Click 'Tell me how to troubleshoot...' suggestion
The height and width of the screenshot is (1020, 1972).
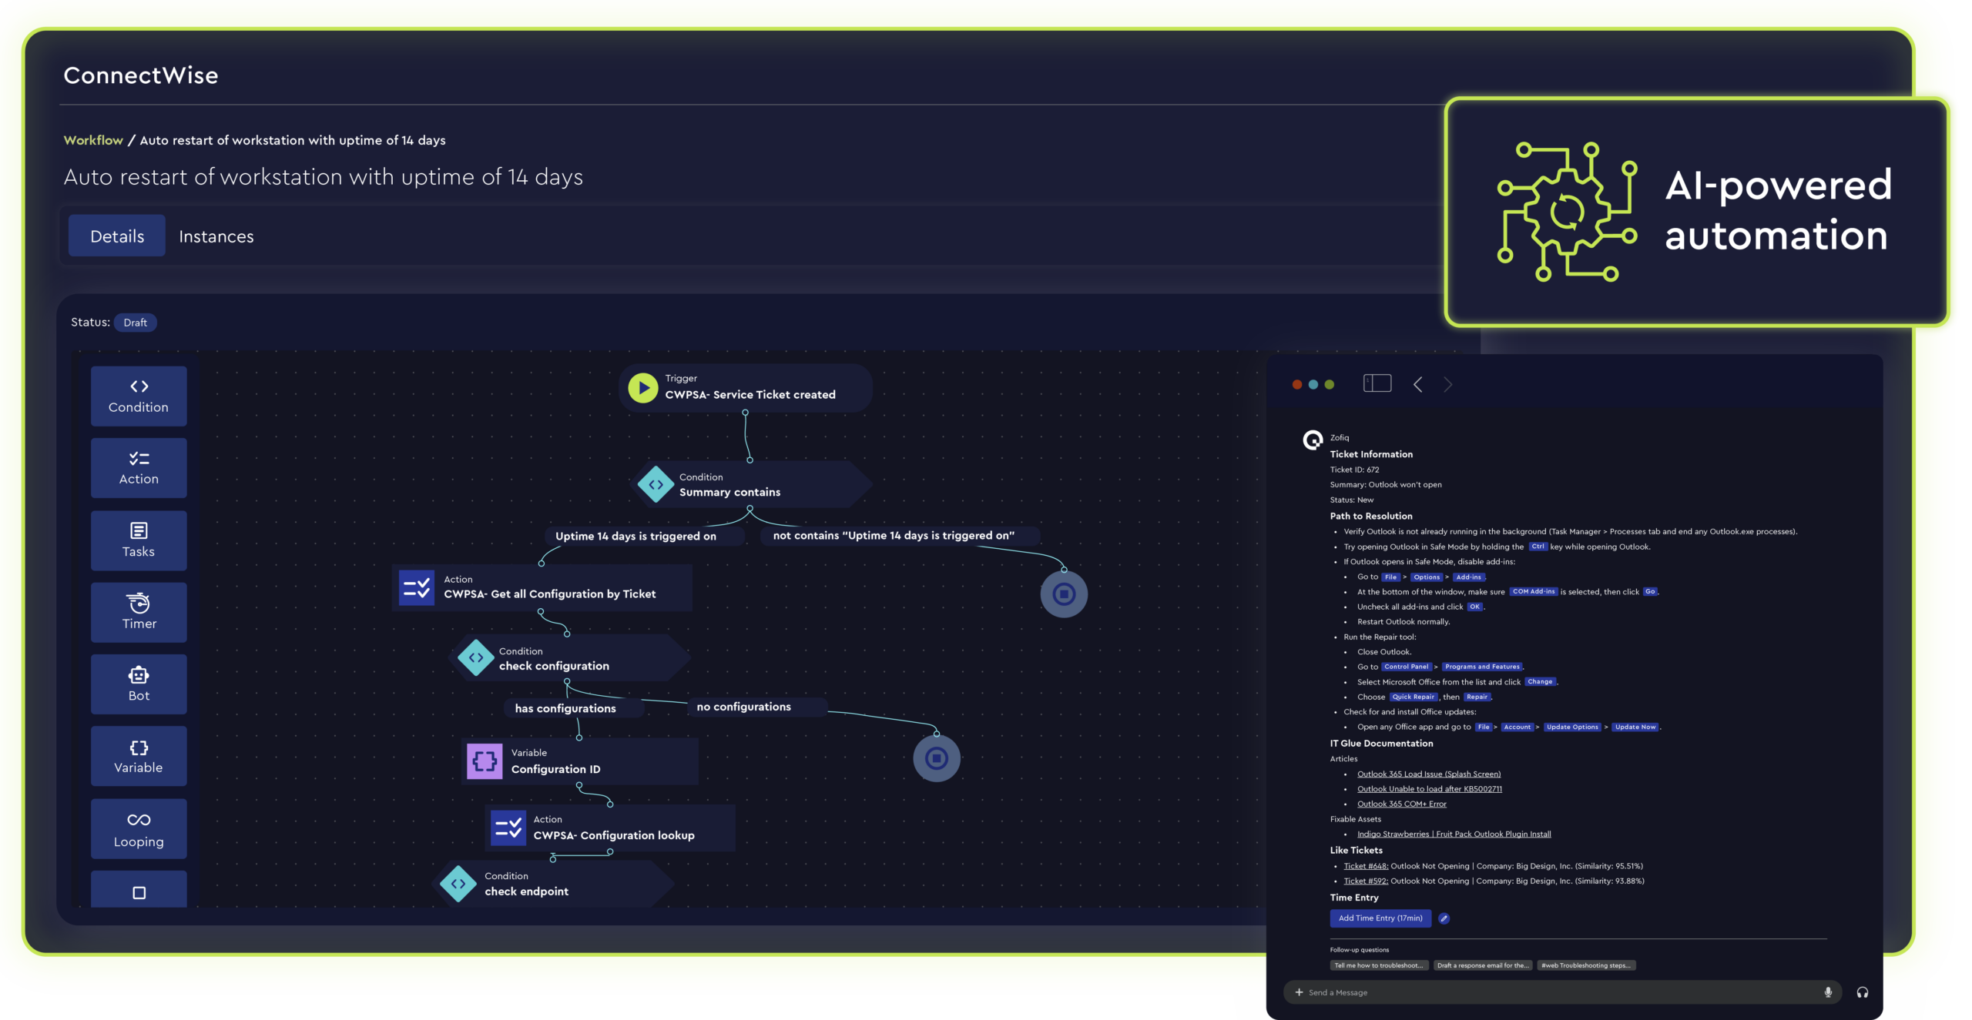point(1379,965)
